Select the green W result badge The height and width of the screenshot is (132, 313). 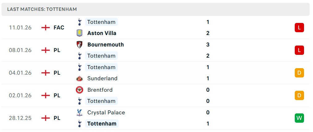pos(299,118)
